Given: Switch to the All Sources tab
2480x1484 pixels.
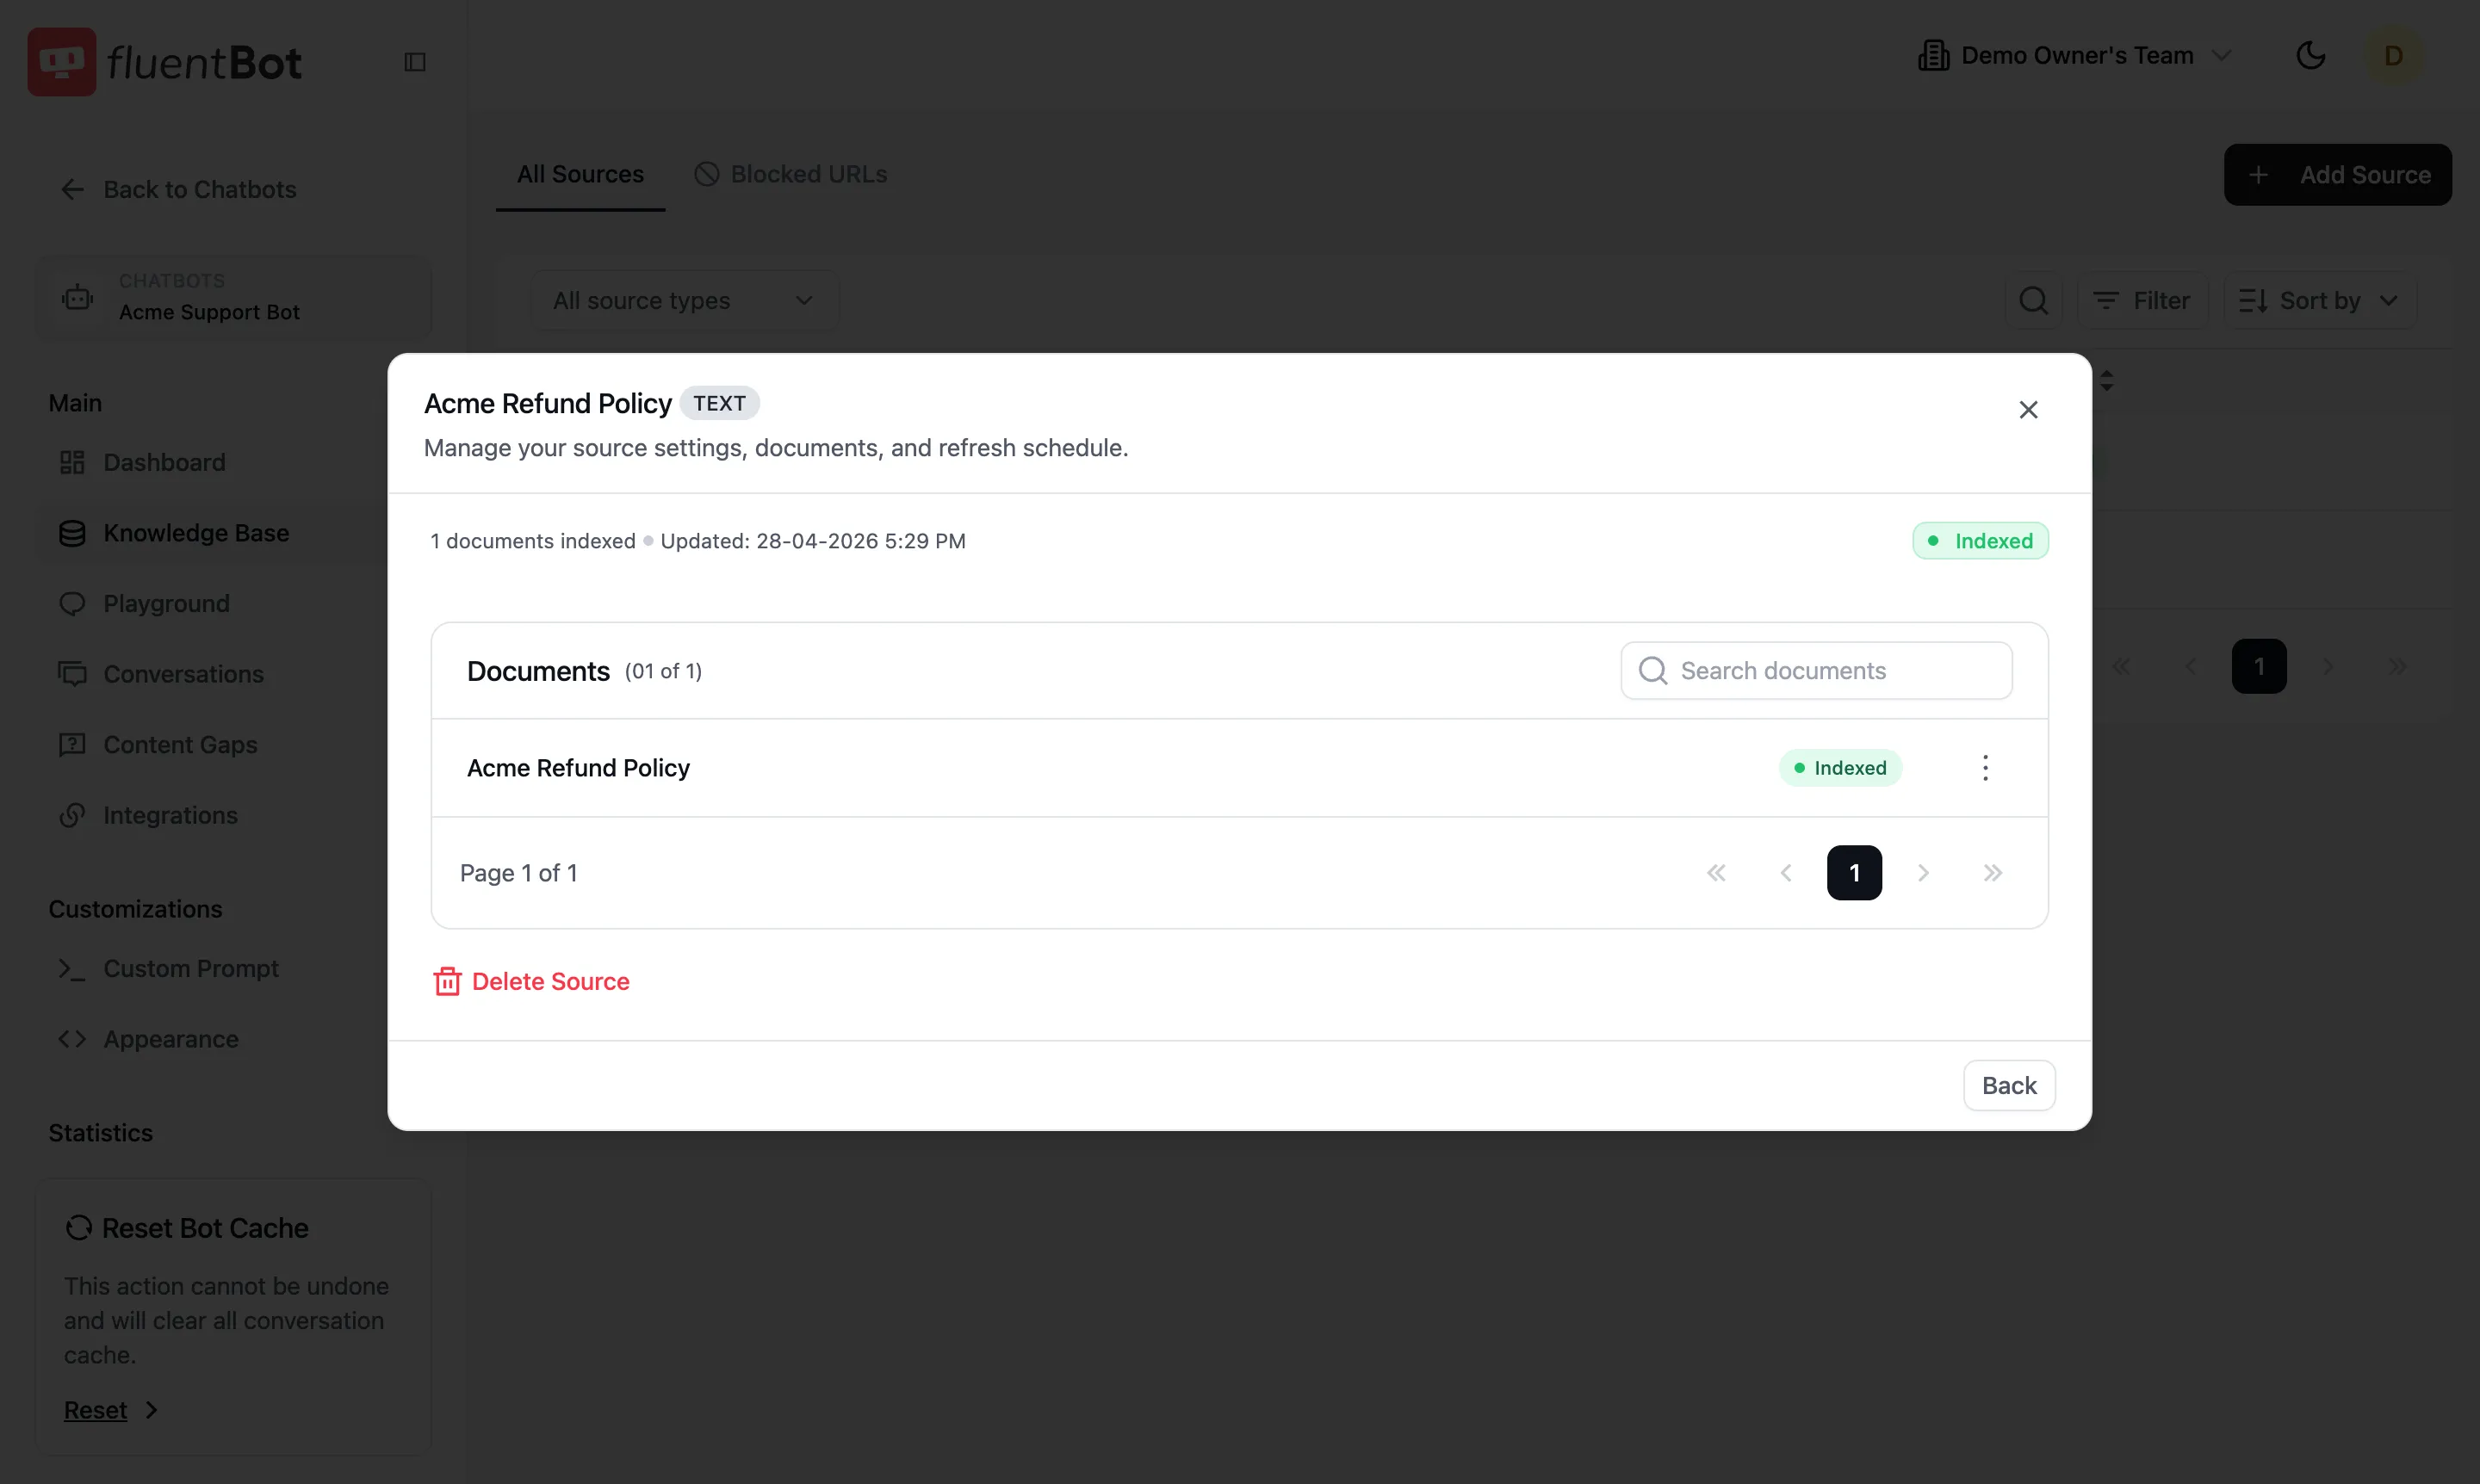Looking at the screenshot, I should [580, 174].
